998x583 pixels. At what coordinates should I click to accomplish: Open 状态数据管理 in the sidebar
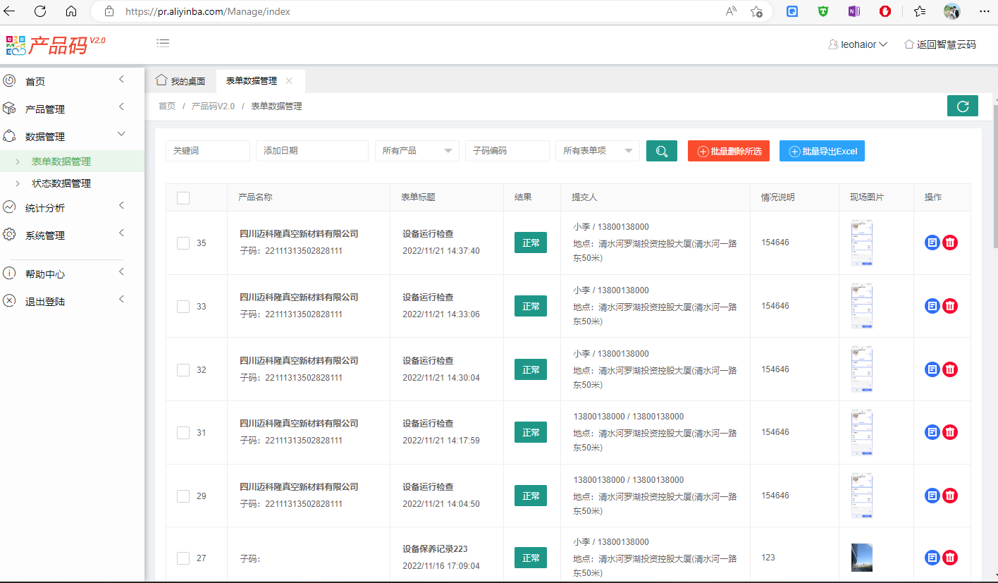(x=61, y=183)
